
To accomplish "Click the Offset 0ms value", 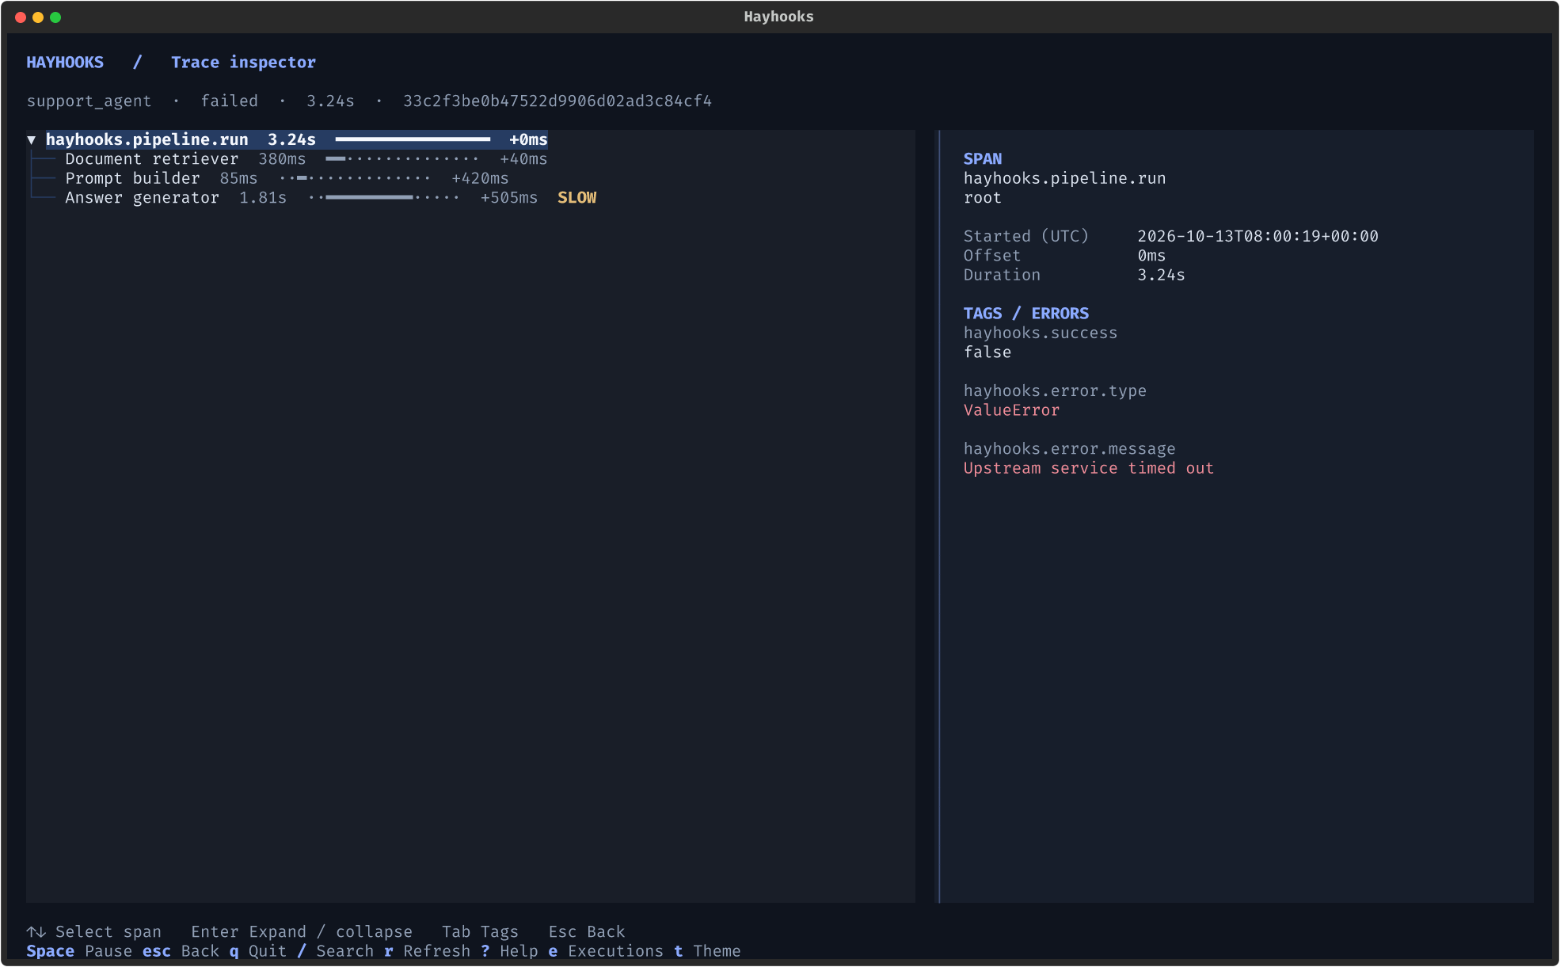I will (x=1151, y=256).
